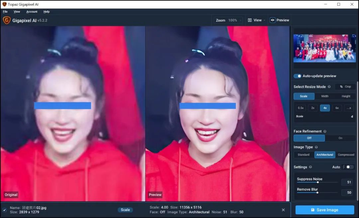Screen dimensions: 359x218
Task: Open the File menu
Action: (5, 12)
